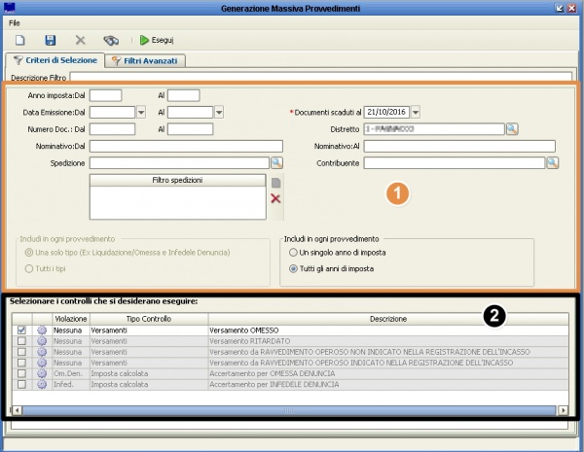Open the File menu
The height and width of the screenshot is (452, 584).
[15, 21]
